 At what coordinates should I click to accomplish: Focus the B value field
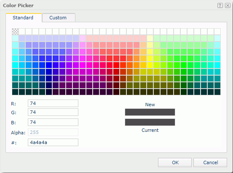click(53, 122)
